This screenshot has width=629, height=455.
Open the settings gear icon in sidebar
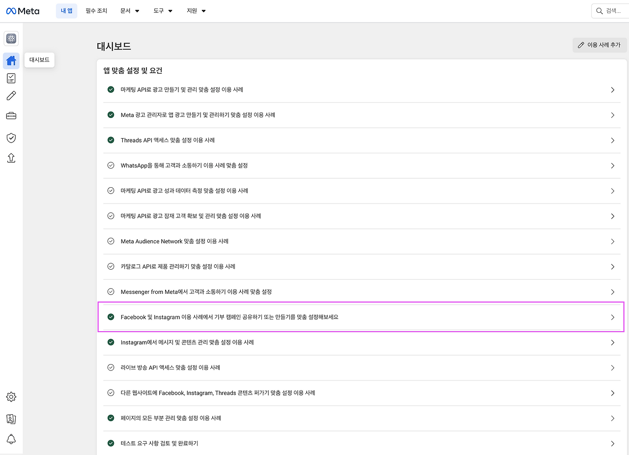11,397
